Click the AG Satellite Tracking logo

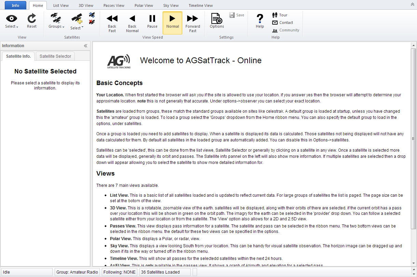(x=119, y=61)
